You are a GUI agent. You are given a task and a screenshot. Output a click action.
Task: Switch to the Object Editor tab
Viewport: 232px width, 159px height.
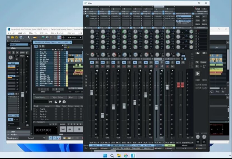point(57,97)
